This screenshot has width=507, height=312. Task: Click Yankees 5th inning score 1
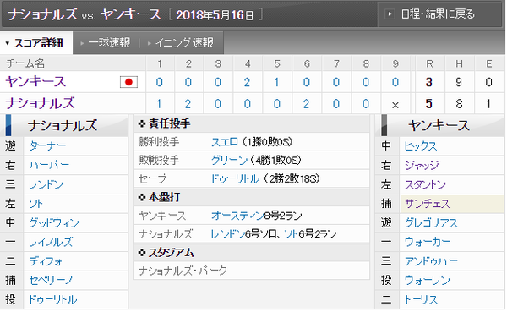pyautogui.click(x=277, y=82)
